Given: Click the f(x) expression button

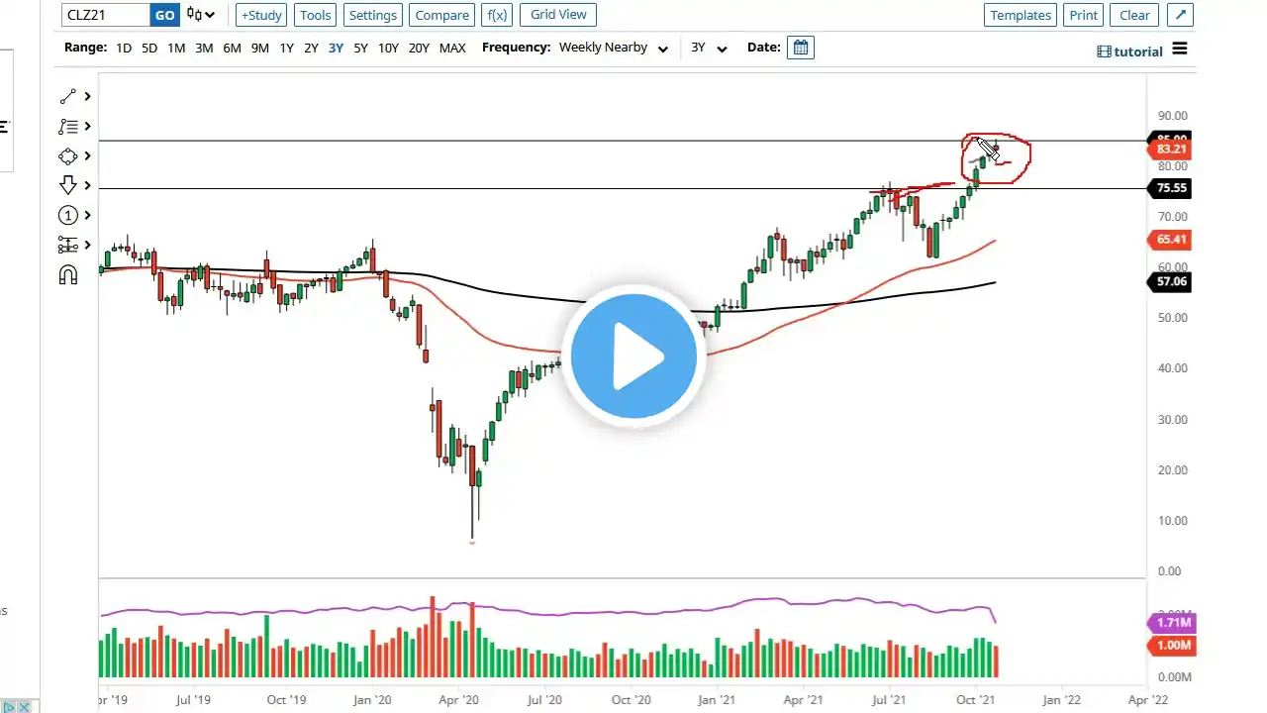Looking at the screenshot, I should pyautogui.click(x=497, y=15).
